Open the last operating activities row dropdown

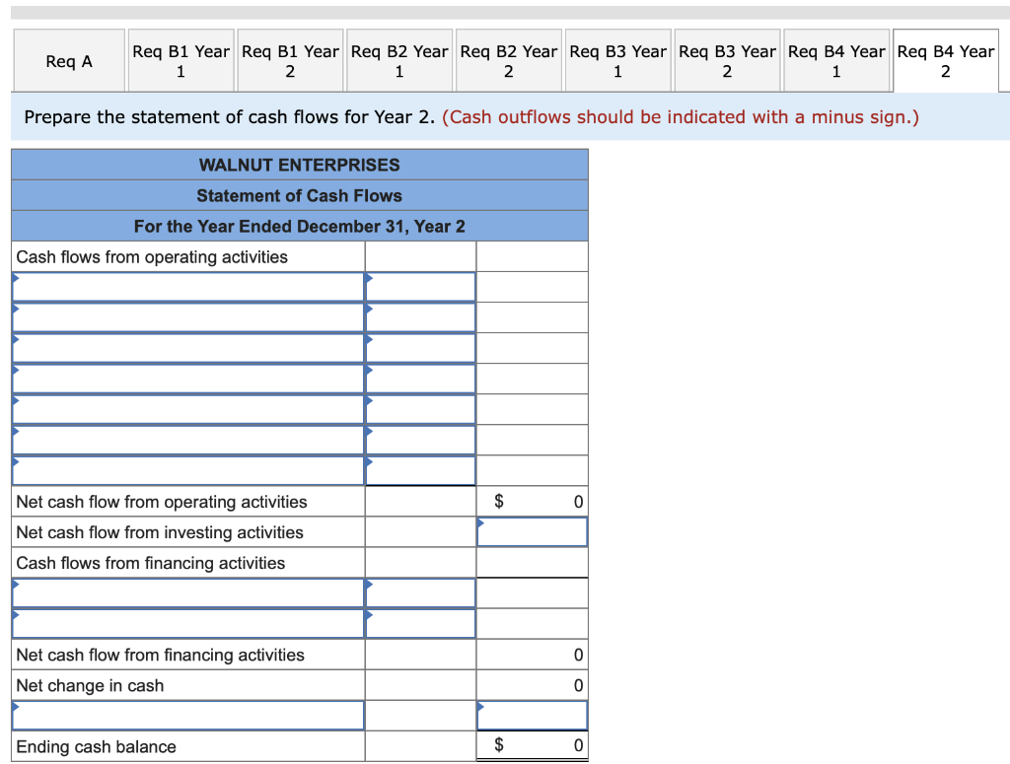pyautogui.click(x=187, y=469)
